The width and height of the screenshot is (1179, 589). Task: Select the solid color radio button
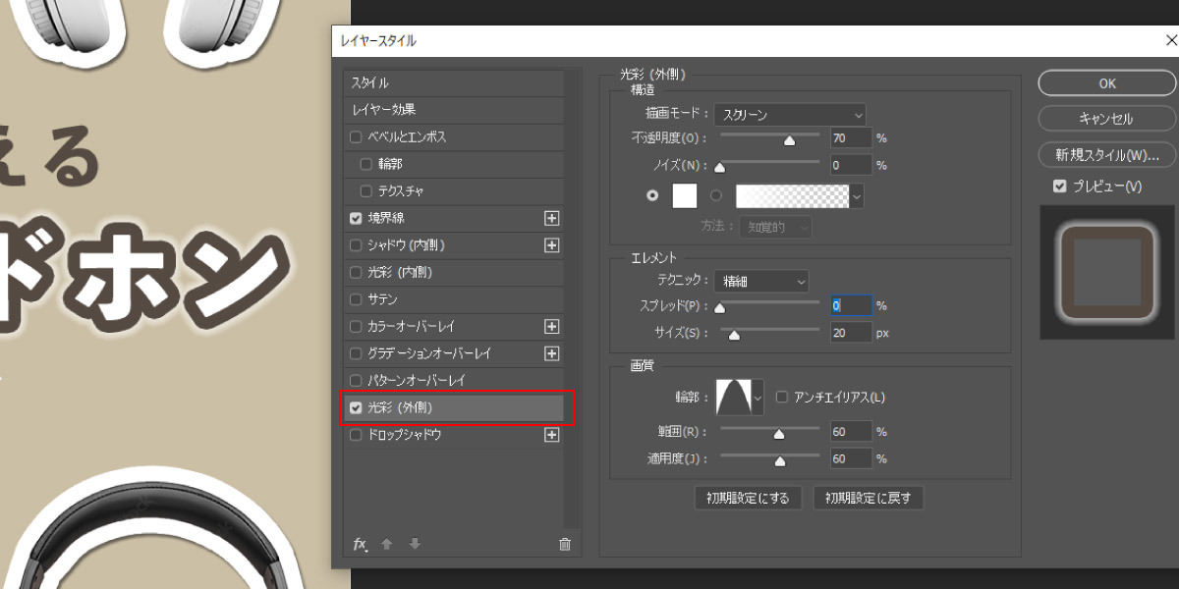[x=652, y=195]
